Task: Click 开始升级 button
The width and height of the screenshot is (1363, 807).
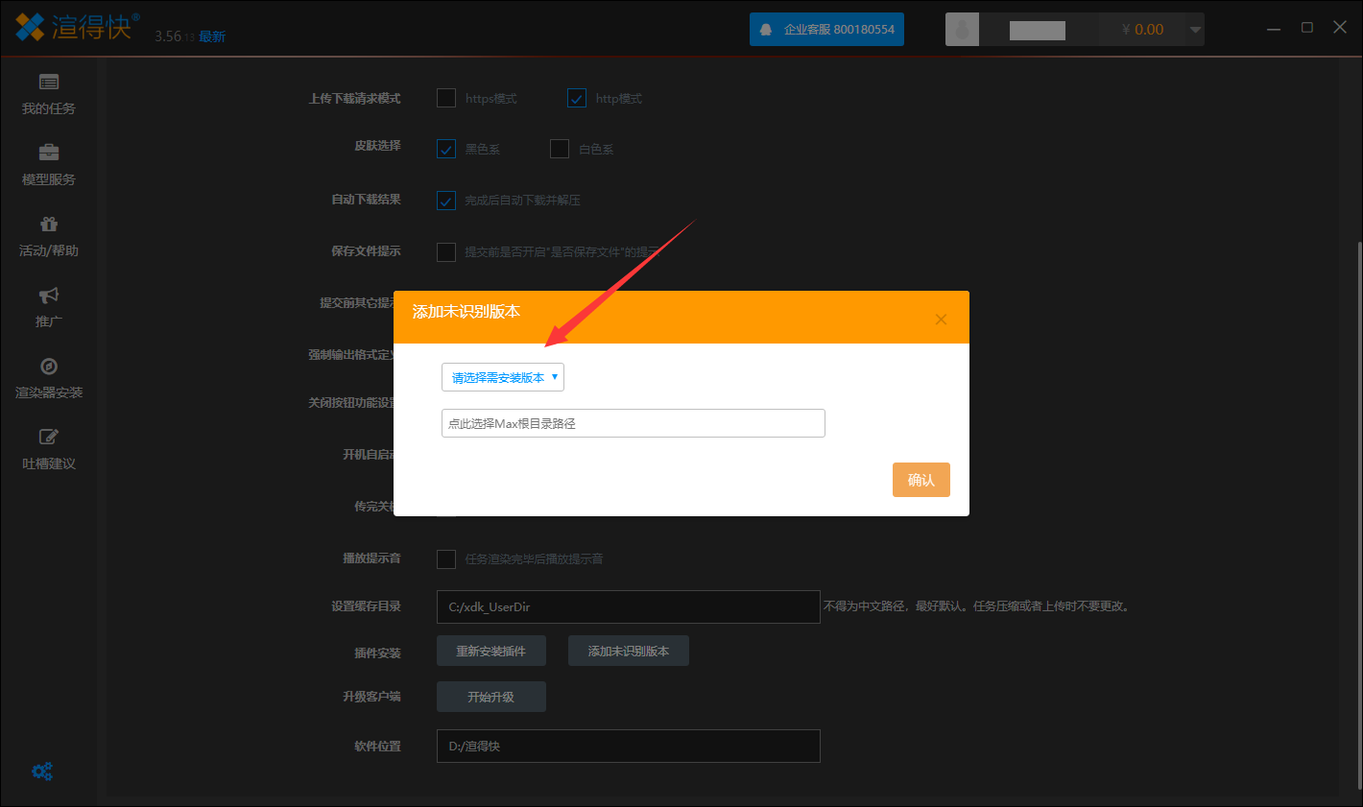Action: 491,697
